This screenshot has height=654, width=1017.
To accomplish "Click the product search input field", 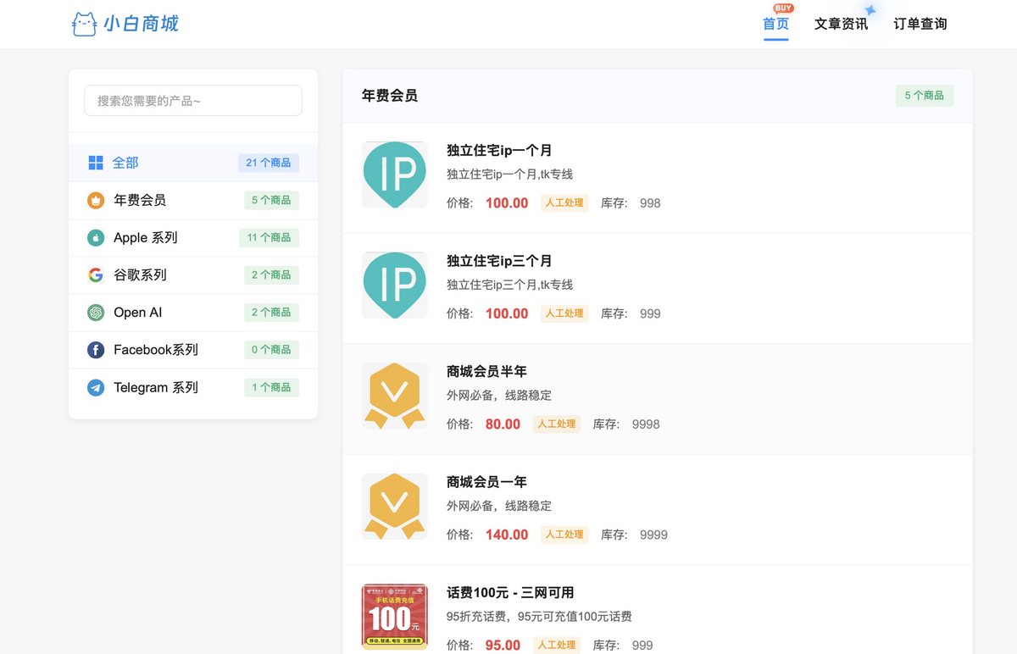I will tap(193, 100).
